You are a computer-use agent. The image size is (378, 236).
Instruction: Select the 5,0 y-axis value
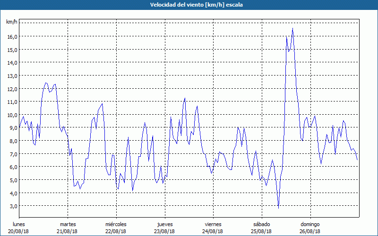[13, 180]
